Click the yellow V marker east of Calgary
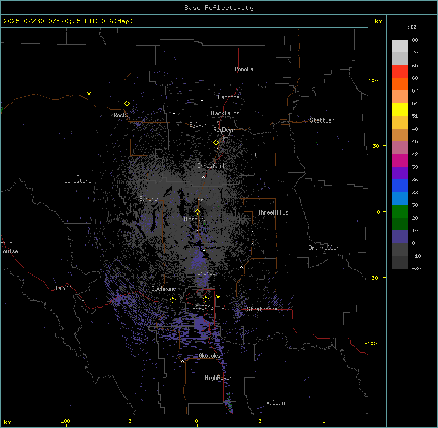This screenshot has width=438, height=428. click(x=218, y=297)
